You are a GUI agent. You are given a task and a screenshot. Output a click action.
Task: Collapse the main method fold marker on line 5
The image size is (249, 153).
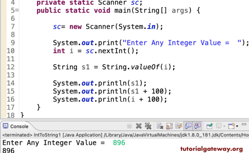(17, 10)
